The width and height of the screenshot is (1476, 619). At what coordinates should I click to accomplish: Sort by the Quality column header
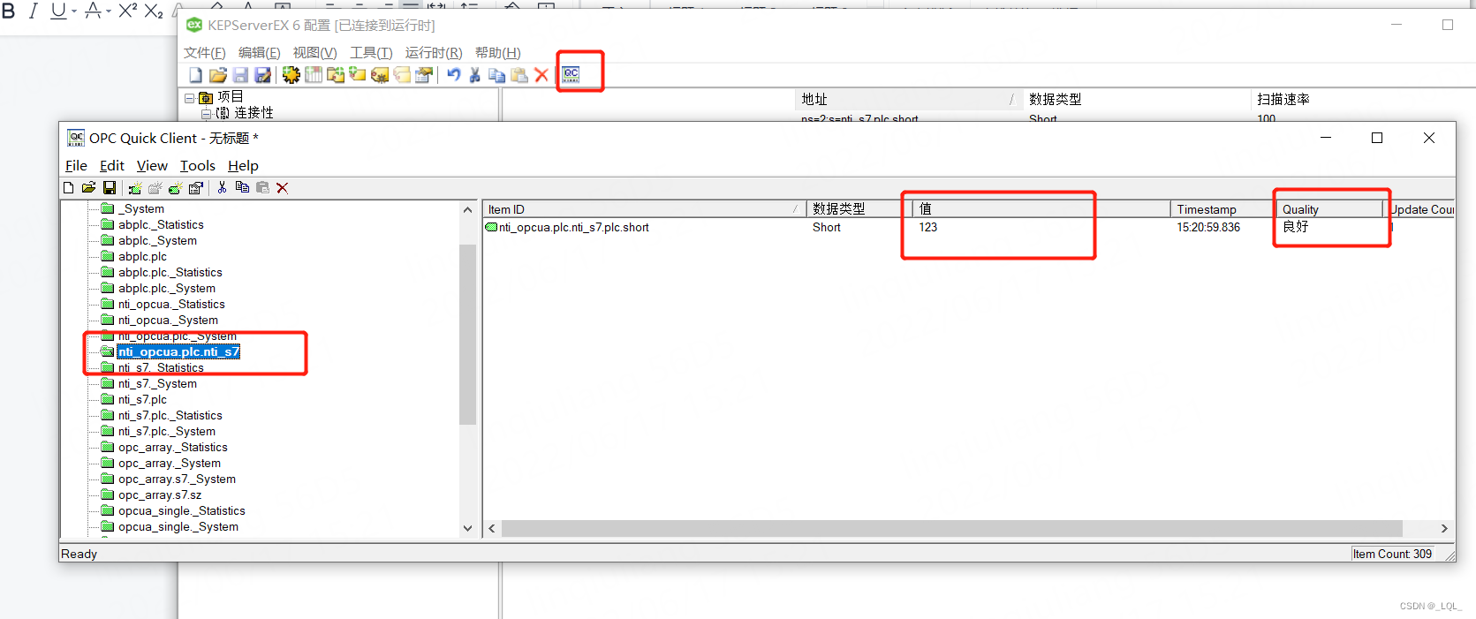[1329, 209]
